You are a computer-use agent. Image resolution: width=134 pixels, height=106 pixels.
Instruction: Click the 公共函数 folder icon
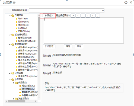click(13, 73)
